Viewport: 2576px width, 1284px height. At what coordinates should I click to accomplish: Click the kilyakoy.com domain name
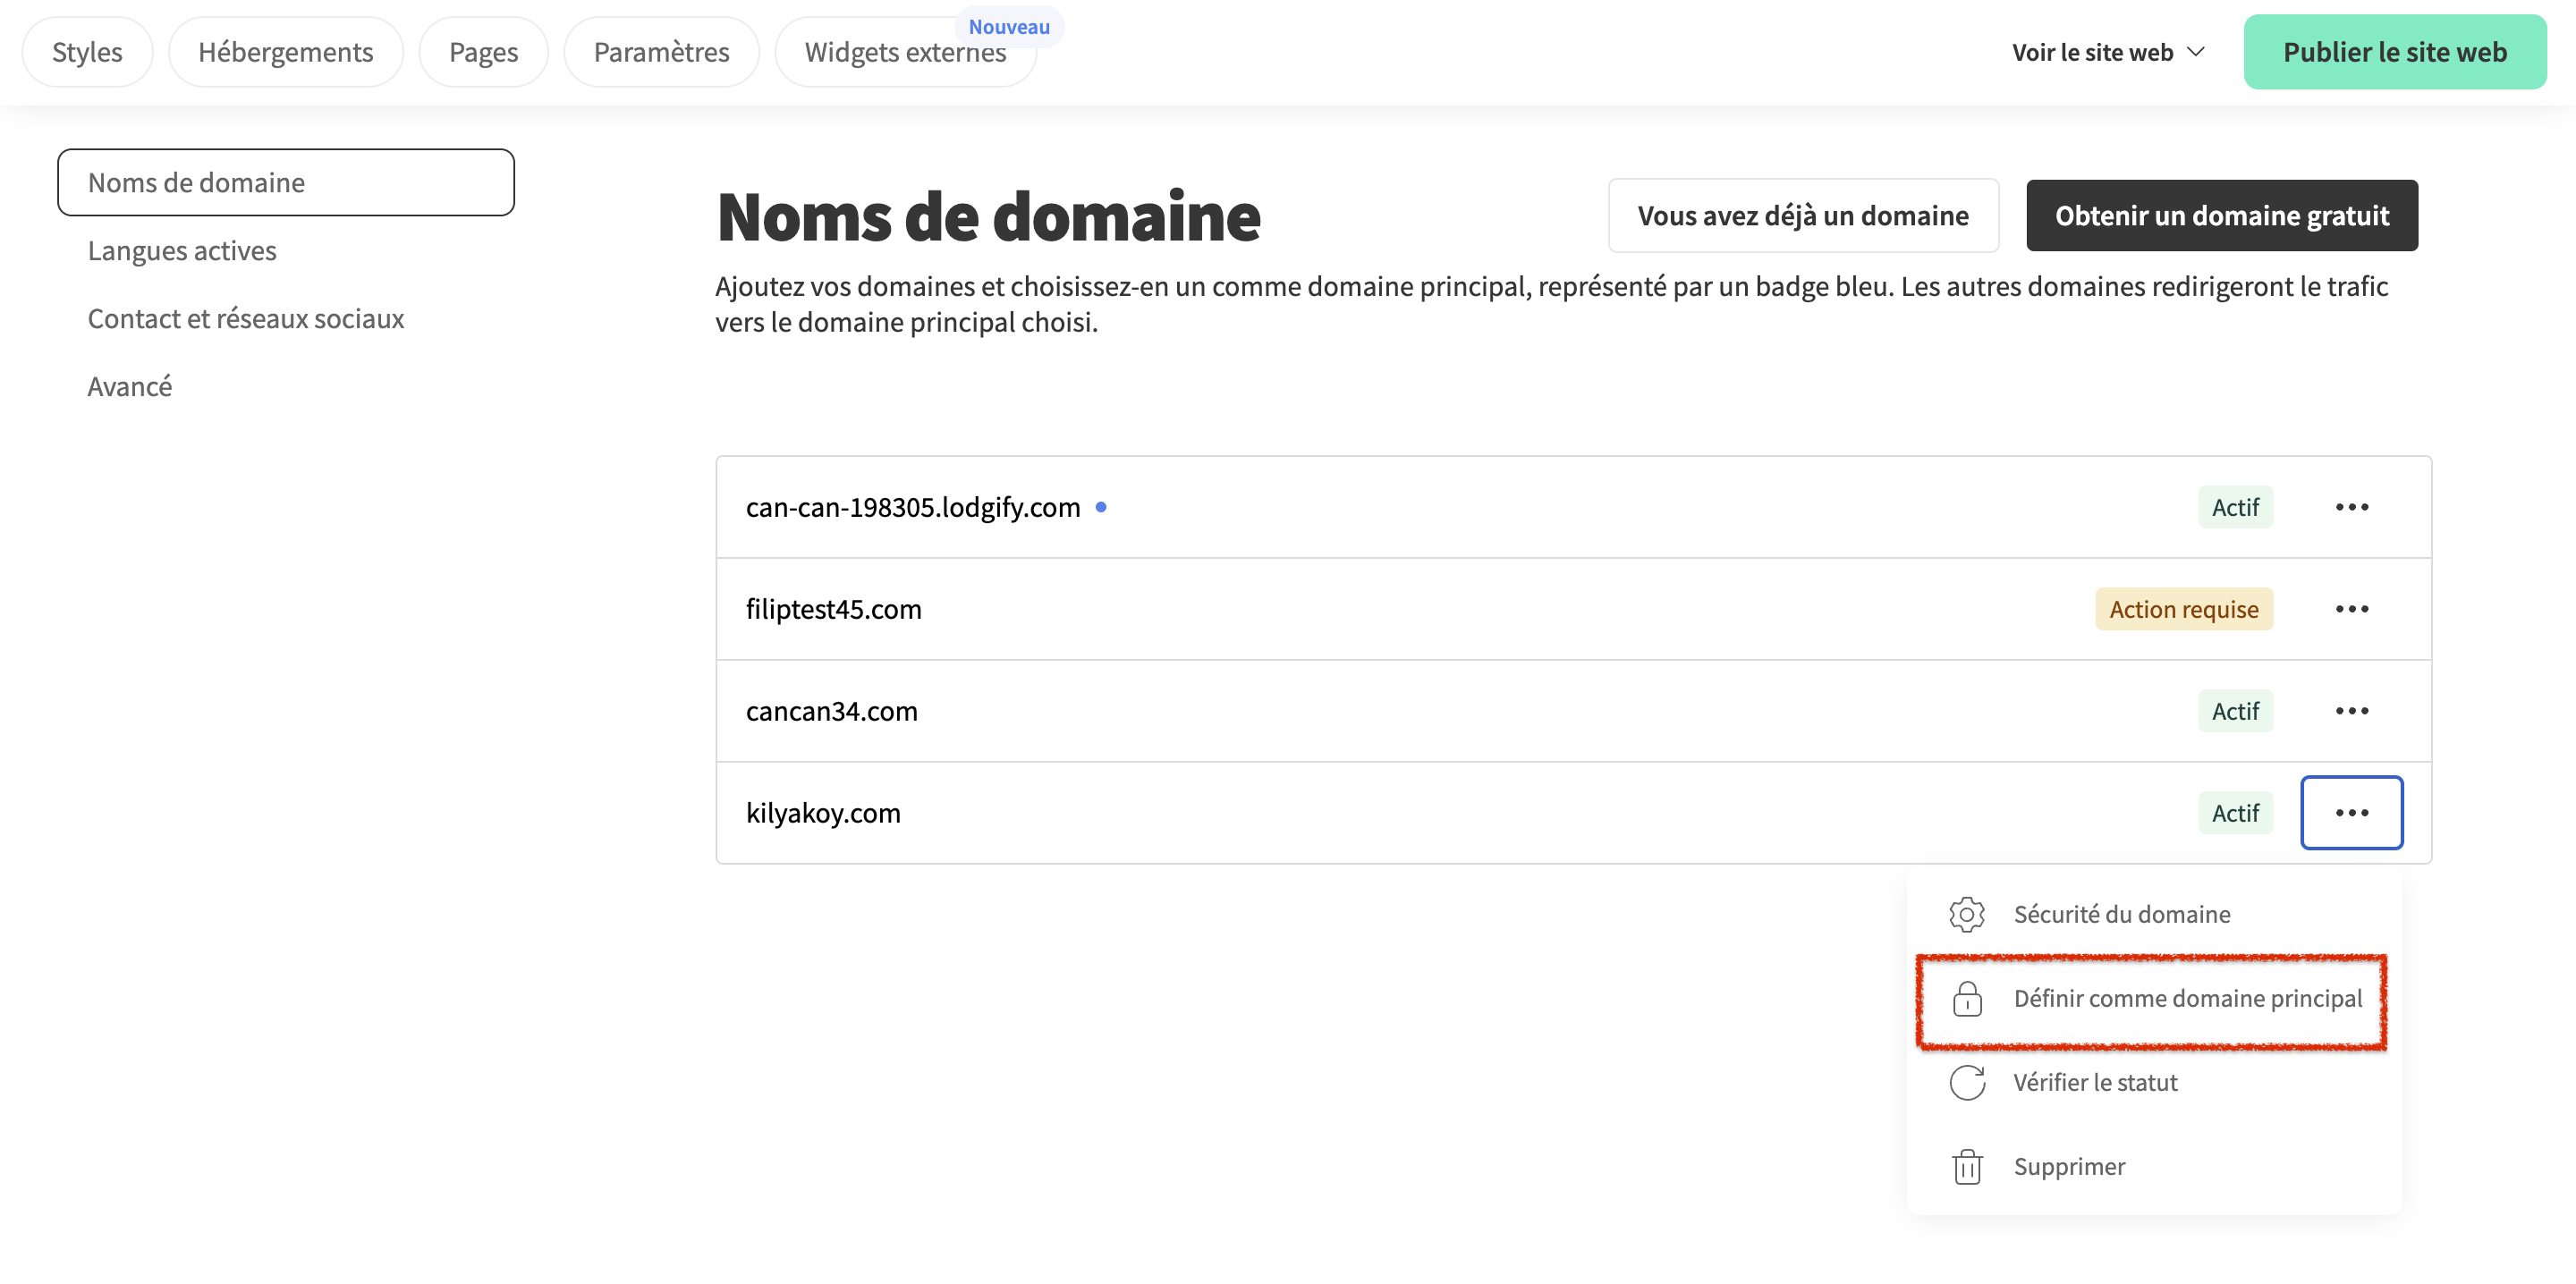pos(823,813)
